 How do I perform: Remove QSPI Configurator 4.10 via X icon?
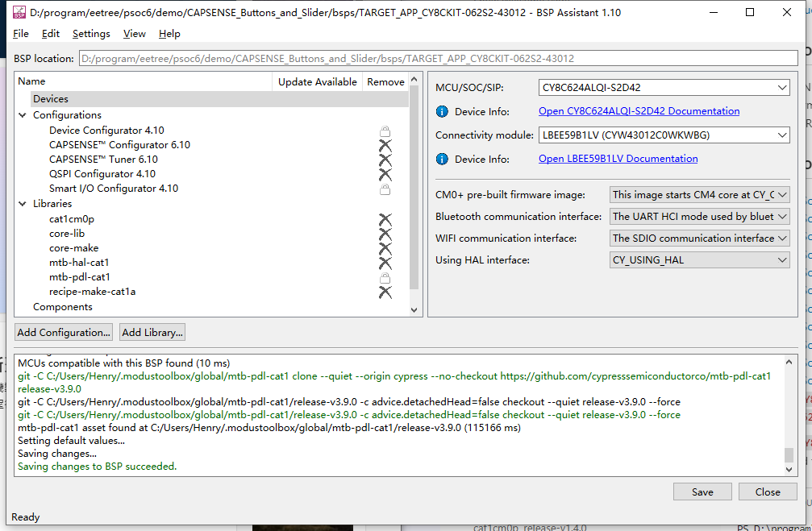point(385,174)
